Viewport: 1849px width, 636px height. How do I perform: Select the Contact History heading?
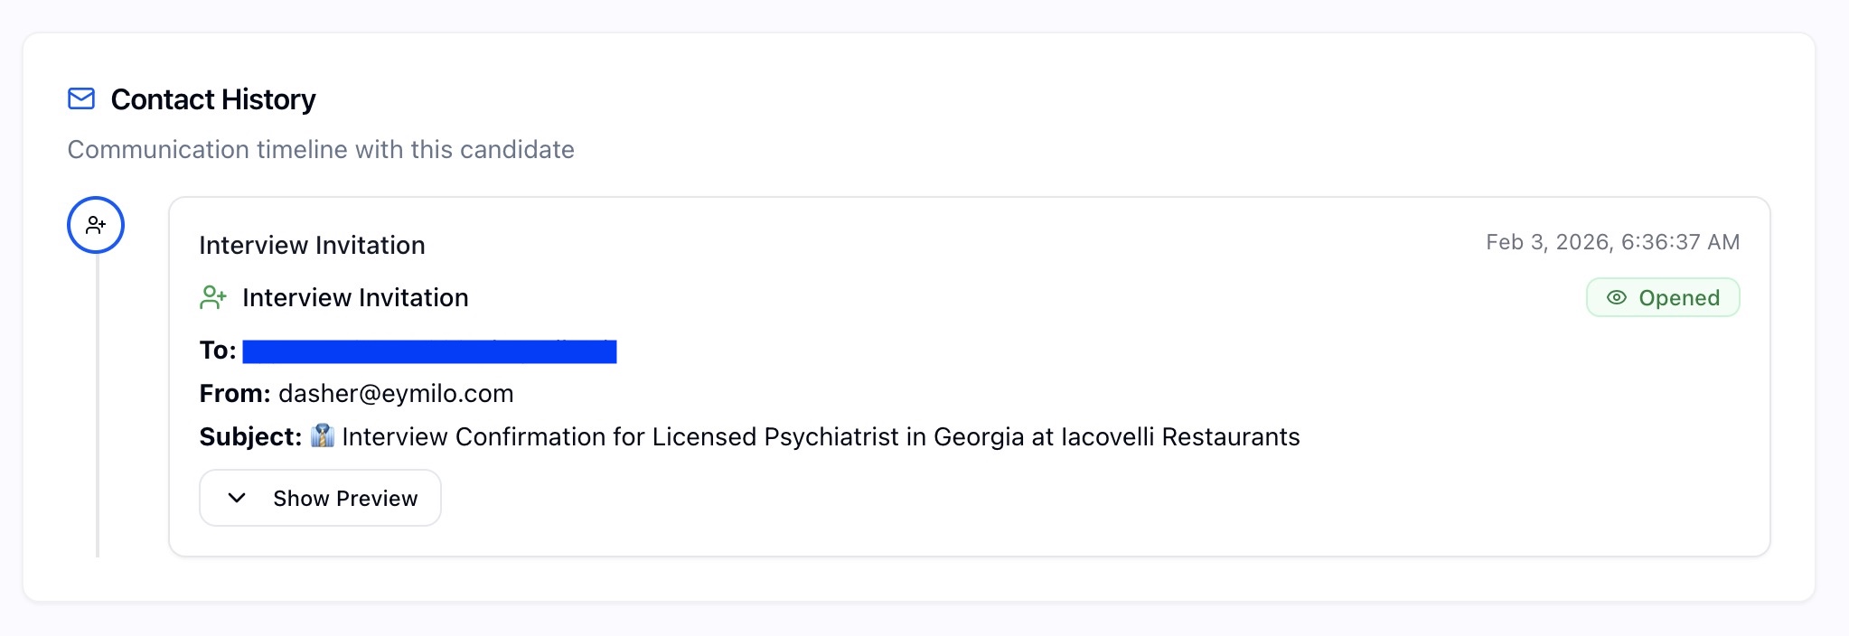[x=213, y=99]
